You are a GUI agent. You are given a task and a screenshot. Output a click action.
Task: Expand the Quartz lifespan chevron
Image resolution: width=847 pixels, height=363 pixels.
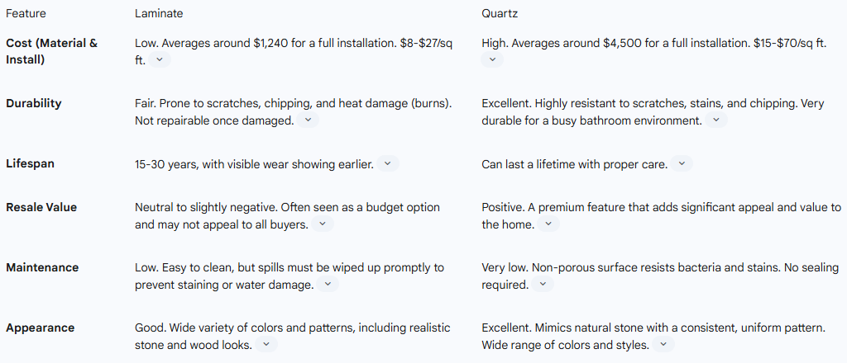(x=682, y=163)
